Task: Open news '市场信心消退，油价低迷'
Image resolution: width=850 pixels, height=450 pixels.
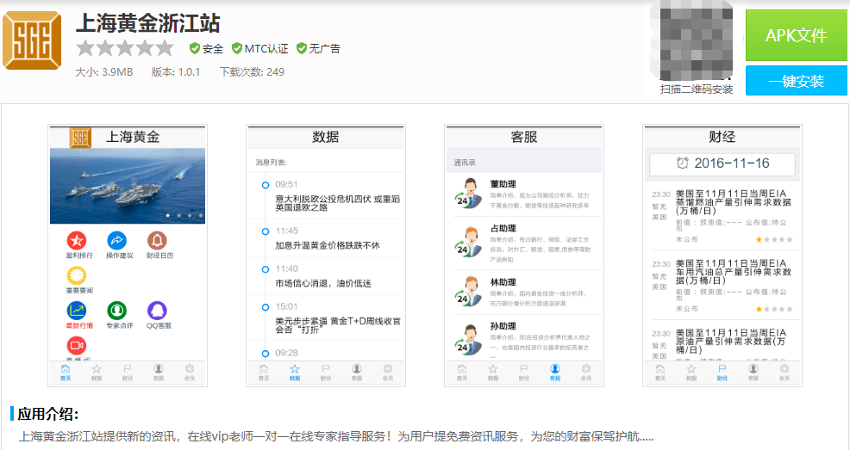Action: pos(323,283)
